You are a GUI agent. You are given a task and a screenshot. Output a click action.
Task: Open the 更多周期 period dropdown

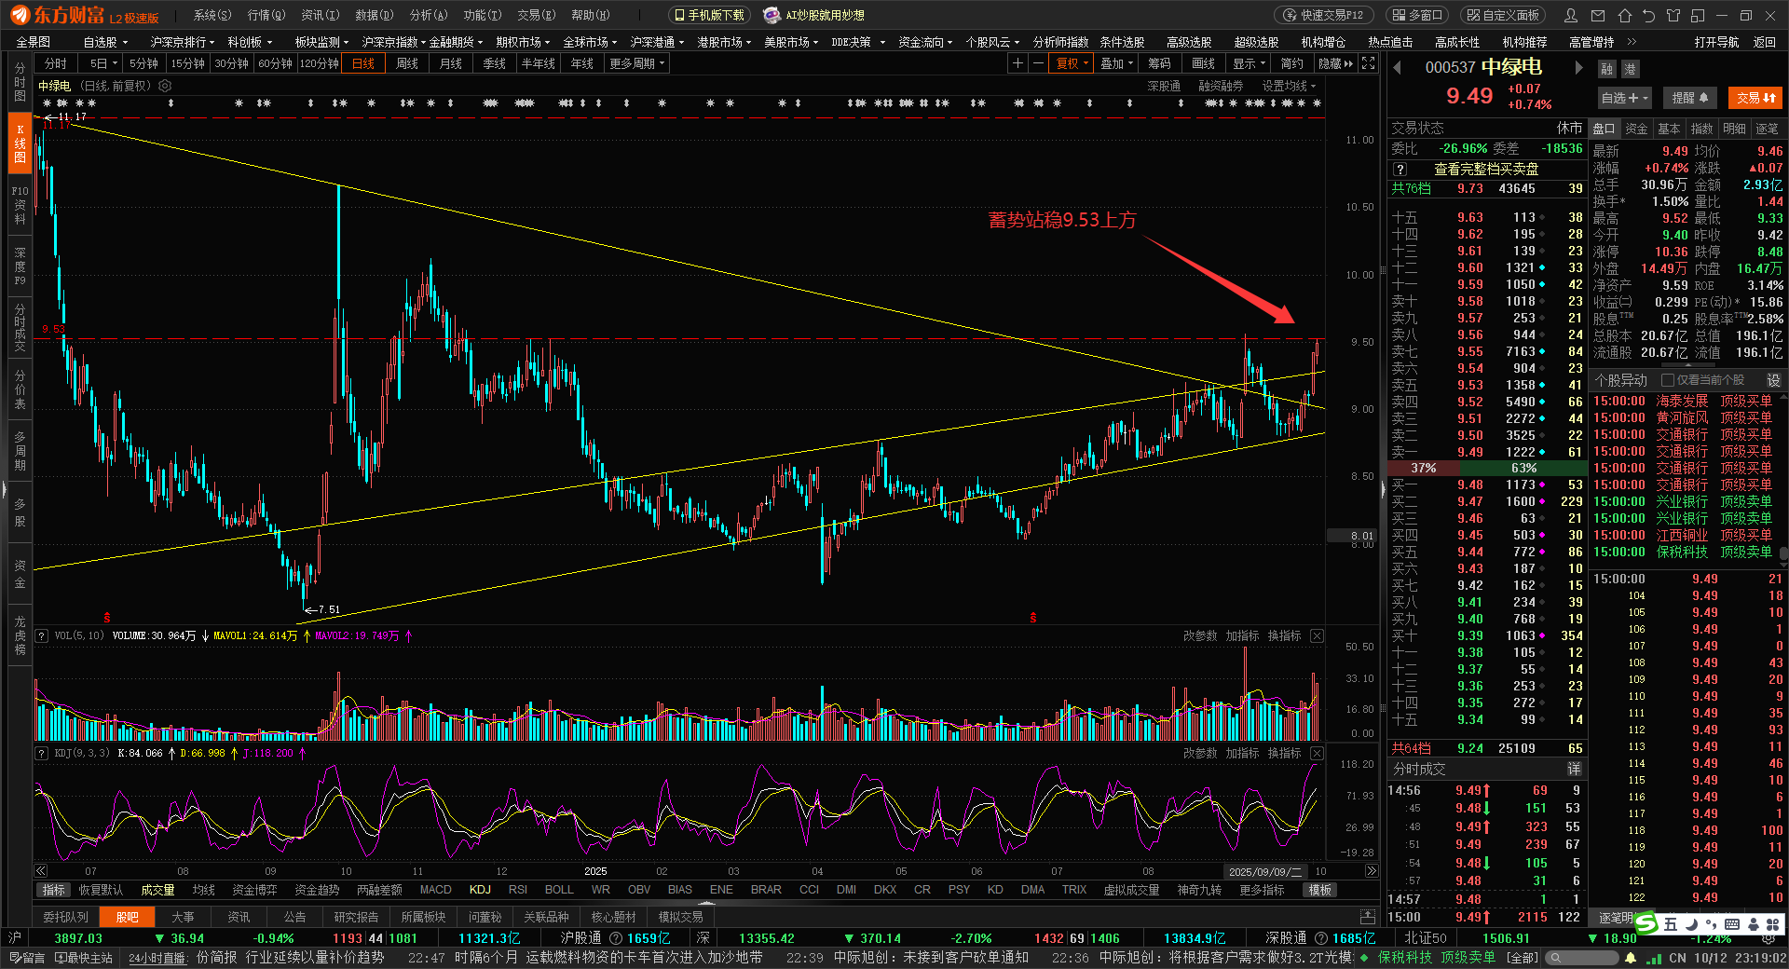click(636, 63)
